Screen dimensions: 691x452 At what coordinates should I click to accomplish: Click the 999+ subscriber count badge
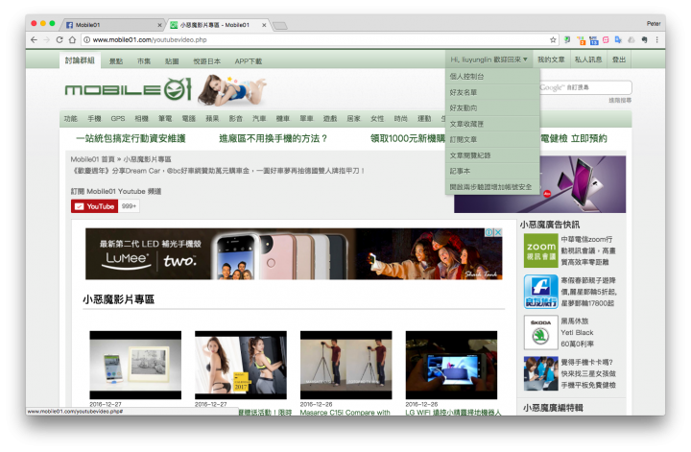coord(129,206)
